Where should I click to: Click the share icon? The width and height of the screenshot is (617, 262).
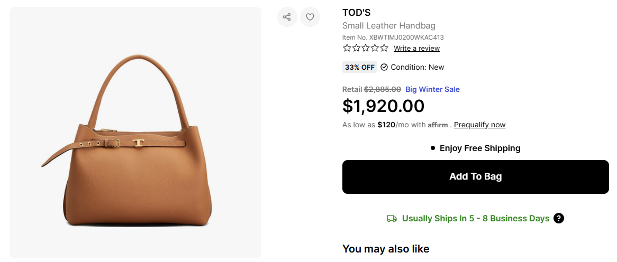[287, 17]
